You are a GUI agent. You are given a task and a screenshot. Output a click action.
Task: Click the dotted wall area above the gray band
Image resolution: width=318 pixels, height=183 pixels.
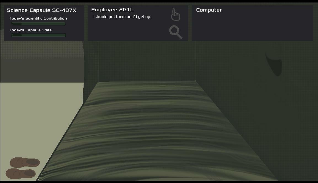click(41, 48)
